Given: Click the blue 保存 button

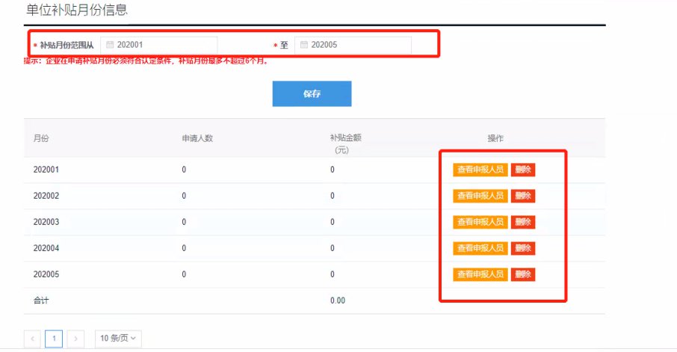Looking at the screenshot, I should pos(312,93).
